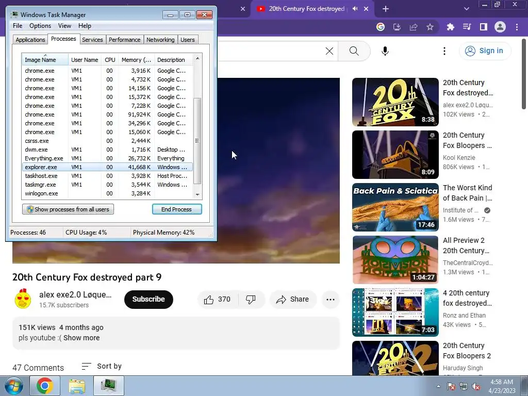The height and width of the screenshot is (396, 528).
Task: Click the End Process button
Action: (x=177, y=209)
